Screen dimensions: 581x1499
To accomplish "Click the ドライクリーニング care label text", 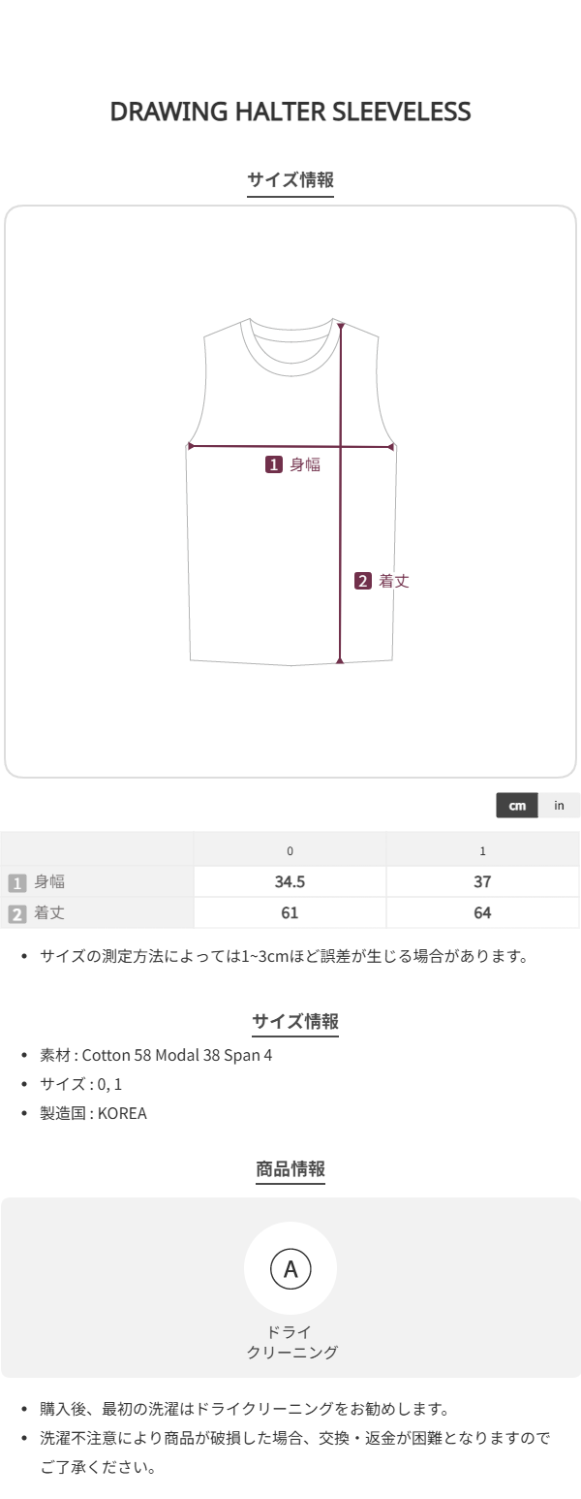I will pos(290,1342).
